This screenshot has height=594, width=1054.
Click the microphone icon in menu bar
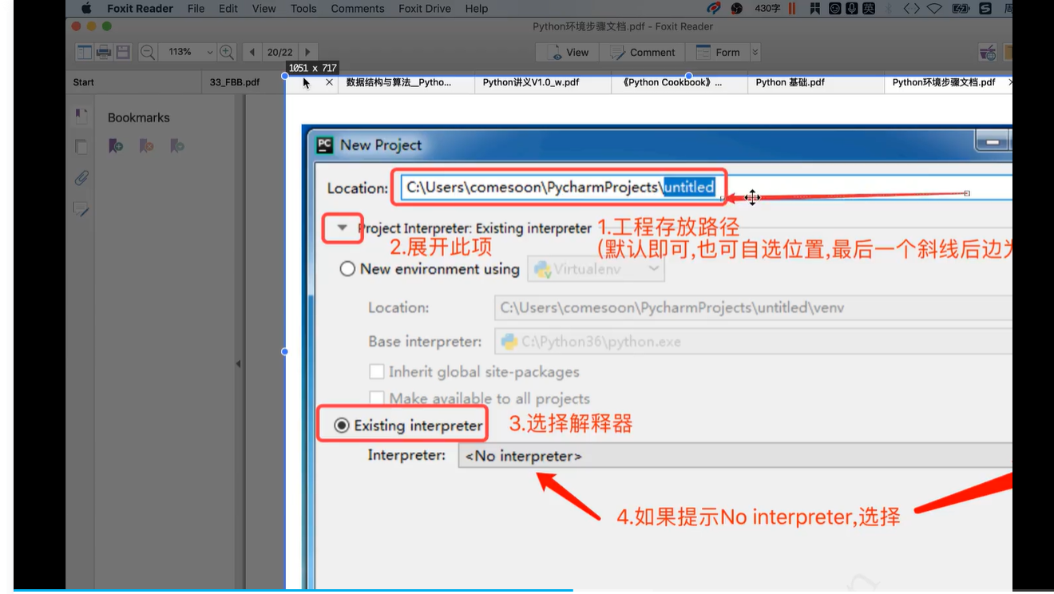[851, 9]
